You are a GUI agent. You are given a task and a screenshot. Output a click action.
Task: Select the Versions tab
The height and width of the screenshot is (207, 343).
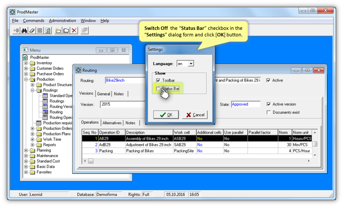(x=86, y=94)
